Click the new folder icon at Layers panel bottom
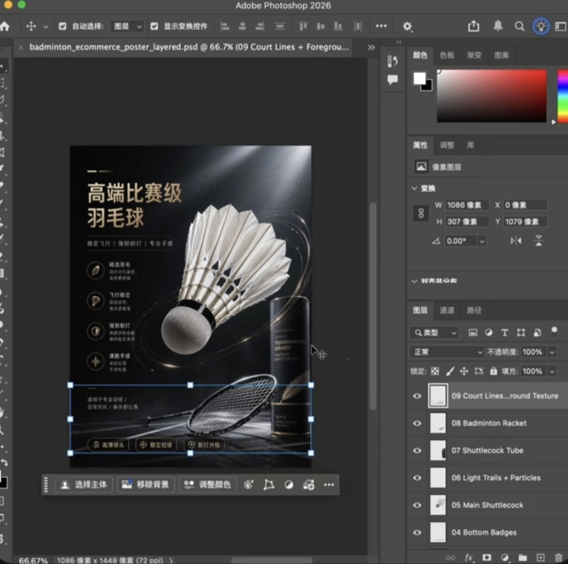568x564 pixels. click(522, 558)
